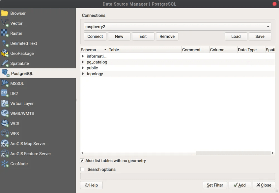The image size is (279, 193).
Task: Switch to the Delimited Text tab label
Action: tap(24, 43)
